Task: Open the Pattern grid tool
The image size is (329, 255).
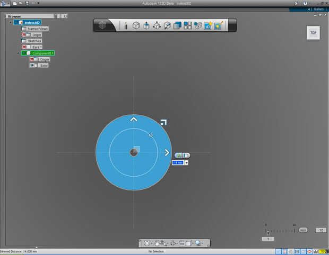Action: pyautogui.click(x=187, y=25)
